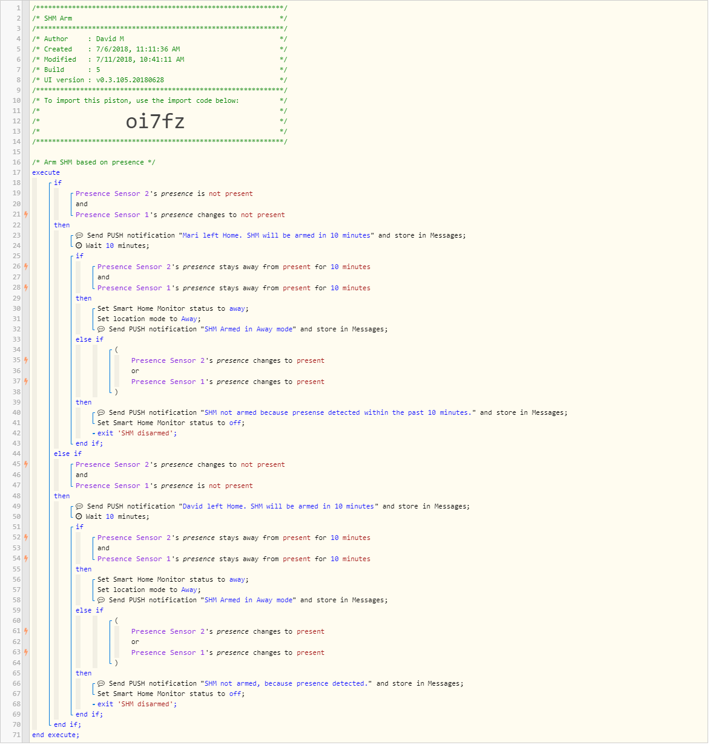Click "Presence Sensor 2's presence changes to not present" on line 45
This screenshot has width=713, height=748.
(x=180, y=465)
